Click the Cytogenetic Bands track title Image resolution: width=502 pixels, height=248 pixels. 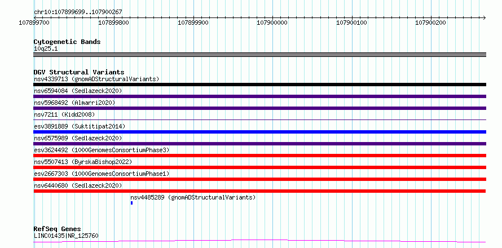pyautogui.click(x=67, y=42)
